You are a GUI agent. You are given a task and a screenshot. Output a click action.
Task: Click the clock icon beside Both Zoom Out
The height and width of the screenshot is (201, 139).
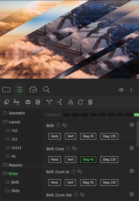tap(76, 195)
